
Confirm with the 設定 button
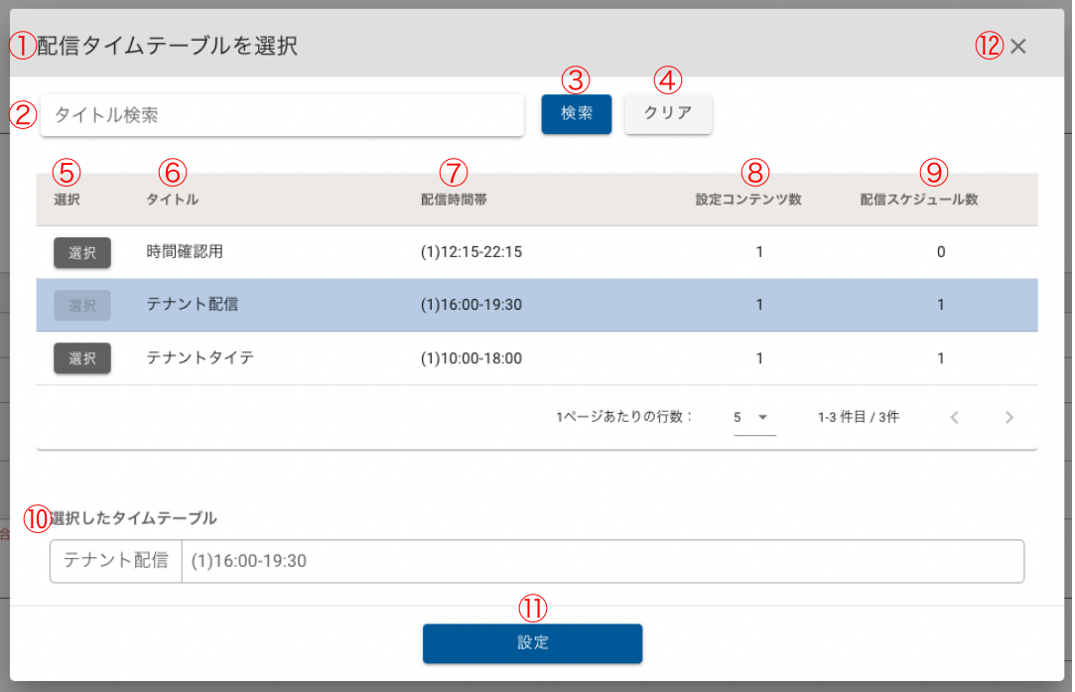pyautogui.click(x=532, y=643)
